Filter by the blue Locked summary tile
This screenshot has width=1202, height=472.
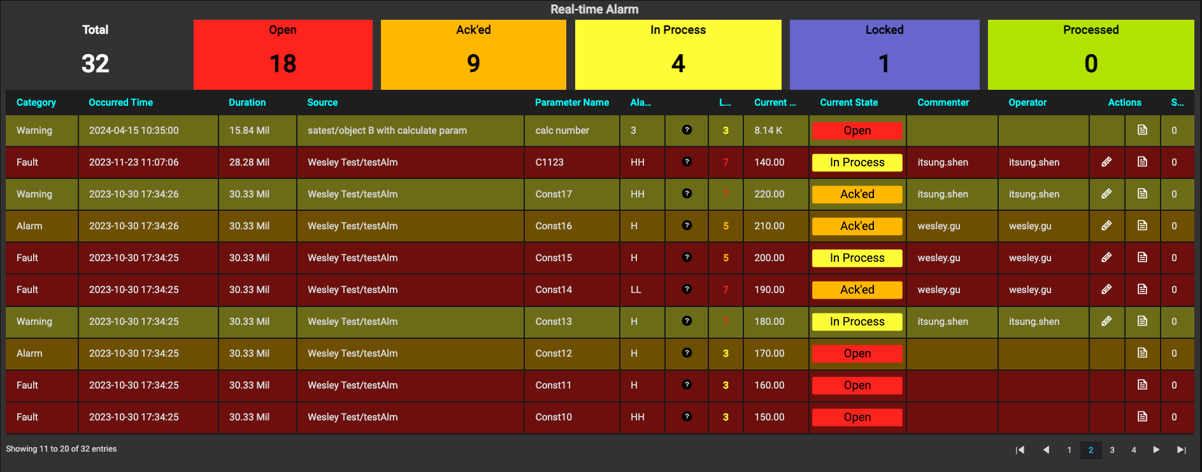pos(885,55)
